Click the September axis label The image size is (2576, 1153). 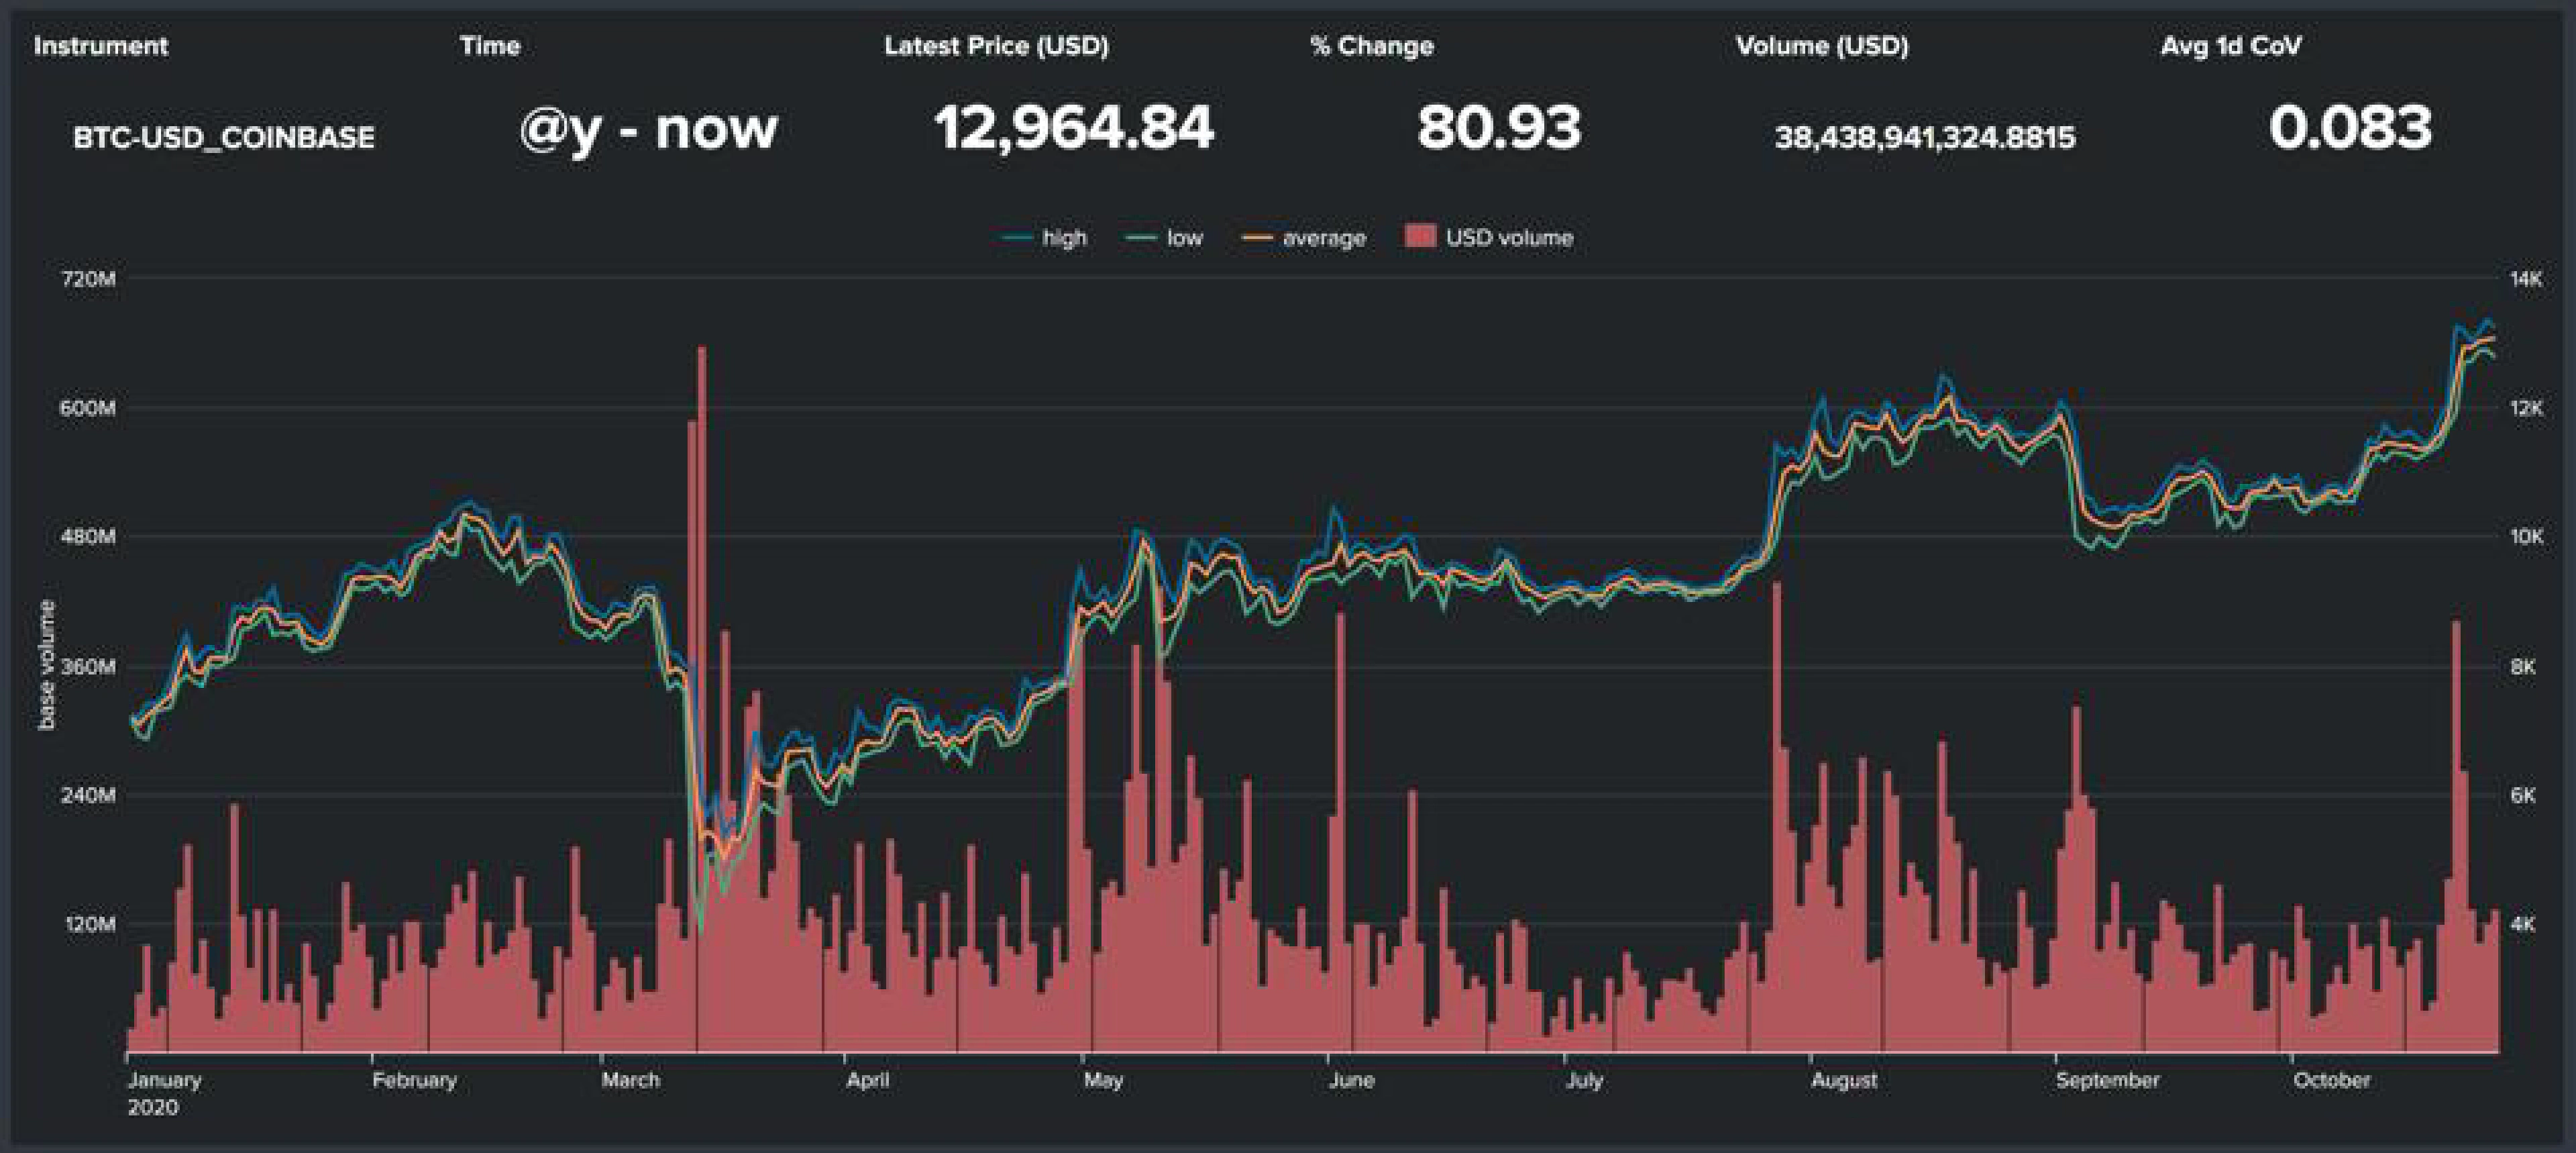click(2107, 1080)
